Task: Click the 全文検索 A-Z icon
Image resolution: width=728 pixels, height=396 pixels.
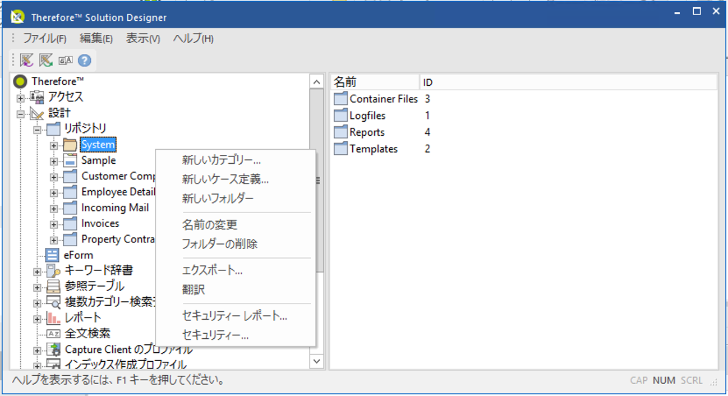Action: [x=53, y=334]
